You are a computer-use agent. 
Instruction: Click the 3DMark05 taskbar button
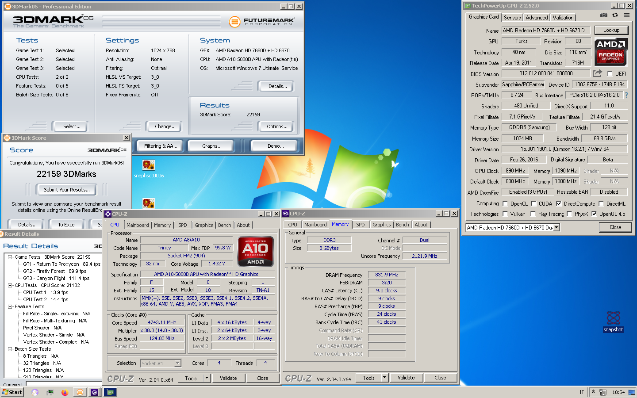coord(80,392)
